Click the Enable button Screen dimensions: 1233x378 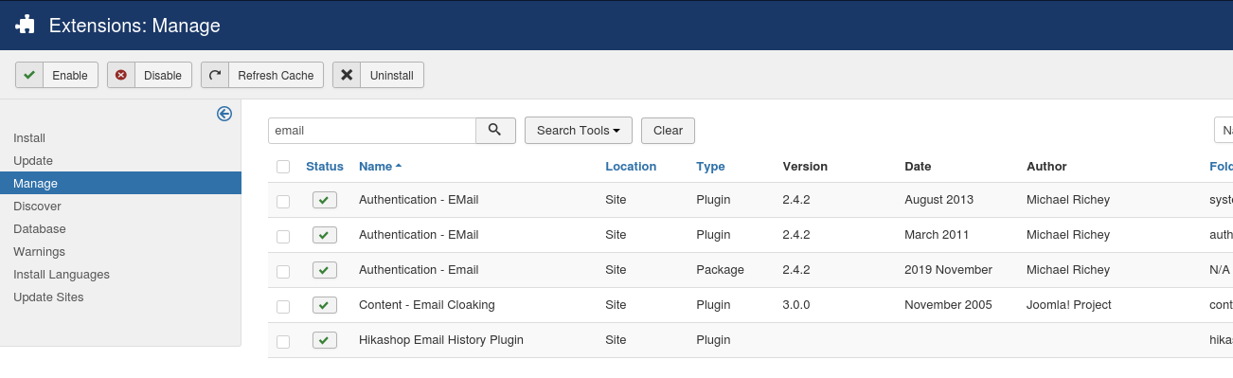click(x=57, y=75)
